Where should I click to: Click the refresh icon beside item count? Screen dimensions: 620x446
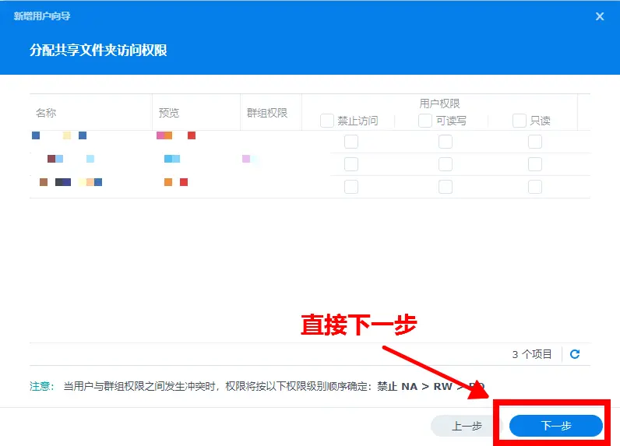[575, 354]
